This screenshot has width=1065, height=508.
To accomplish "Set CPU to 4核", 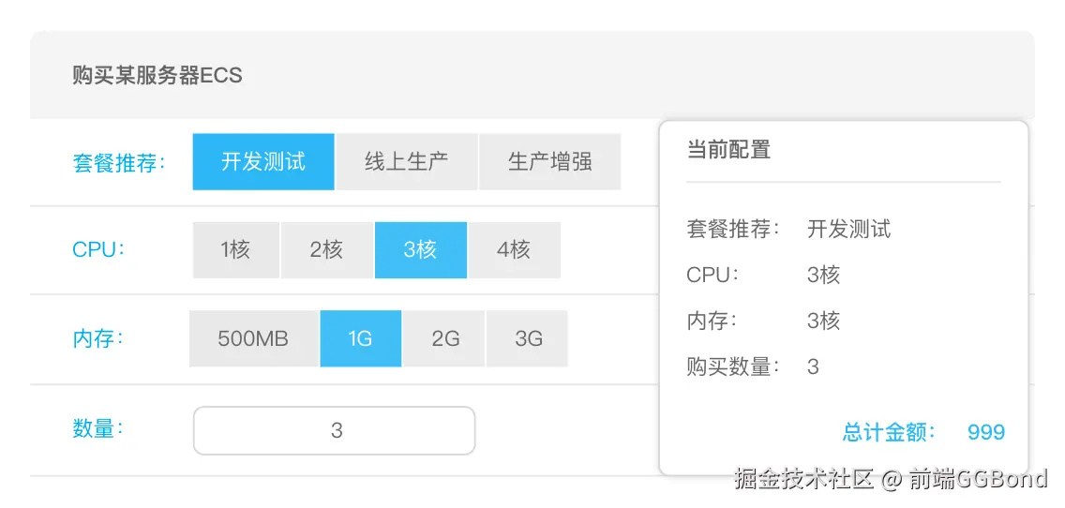I will click(514, 250).
